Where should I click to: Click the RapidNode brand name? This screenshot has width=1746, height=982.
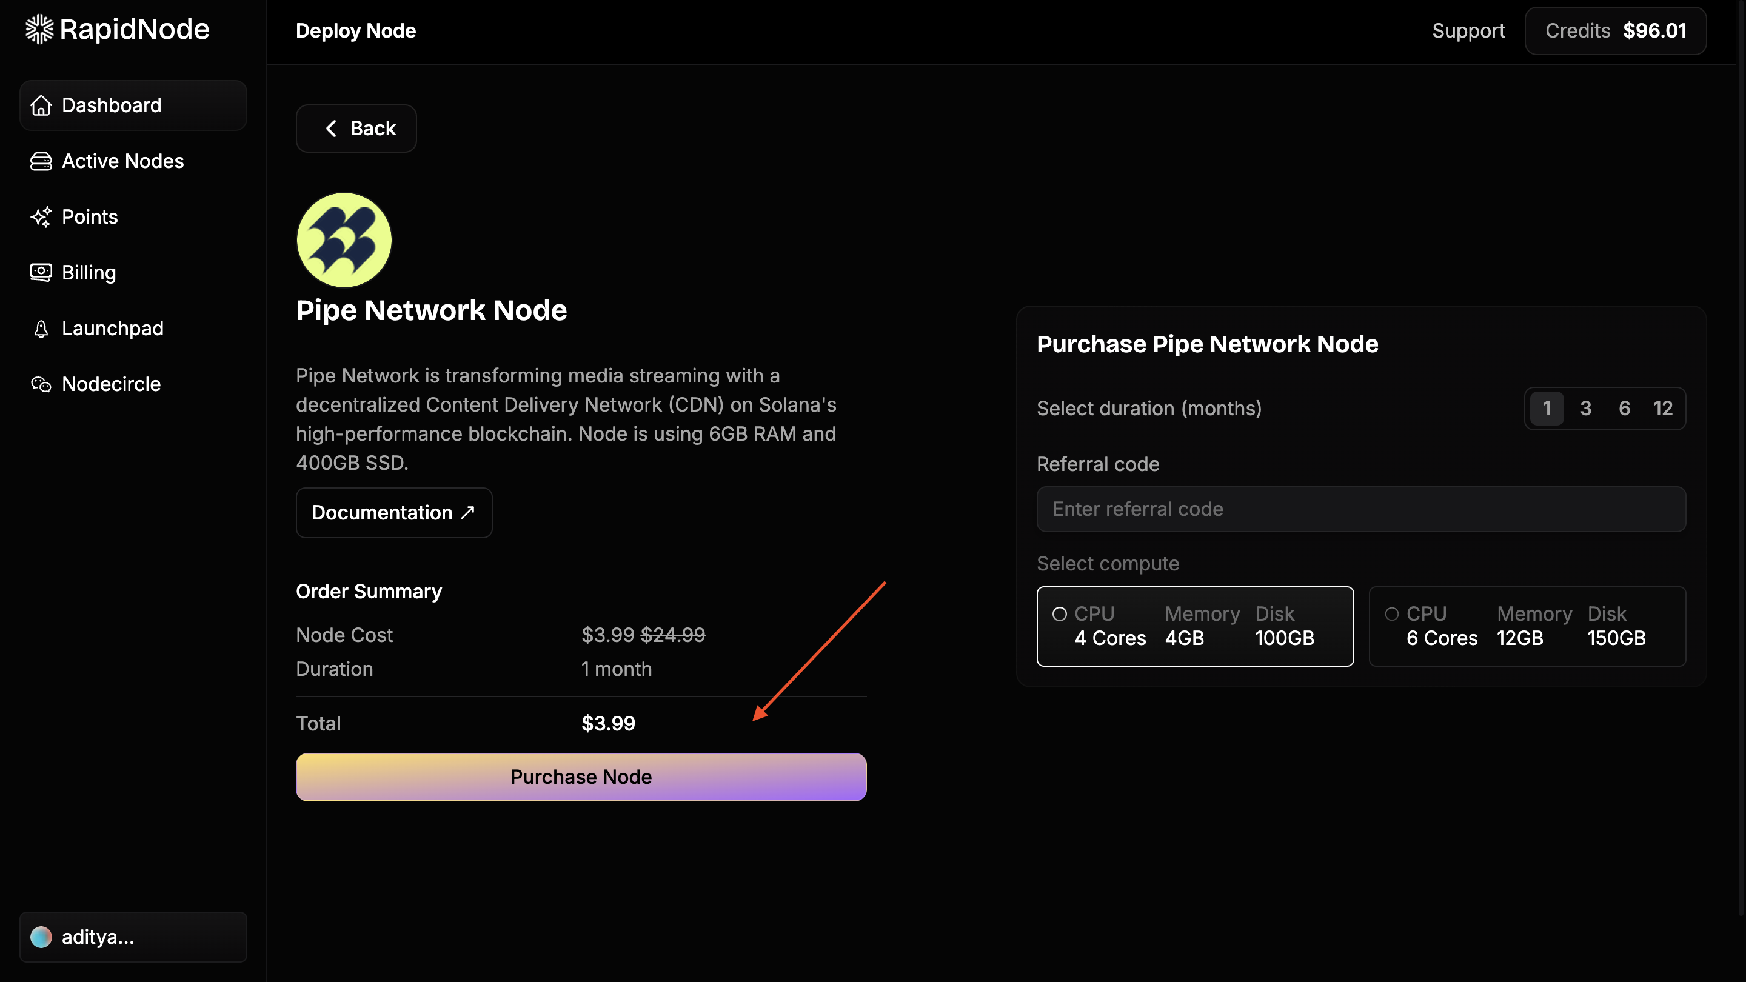tap(134, 29)
